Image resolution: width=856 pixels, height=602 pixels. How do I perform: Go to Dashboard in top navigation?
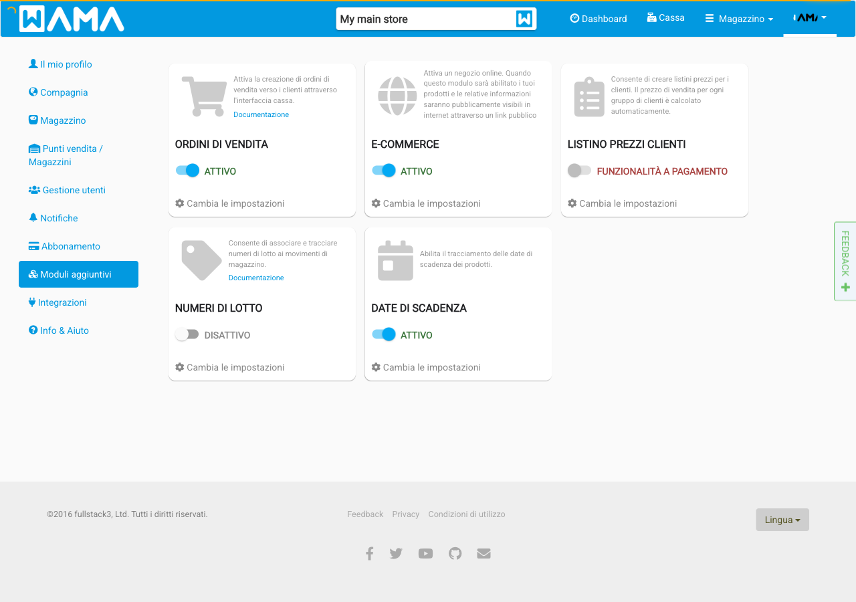(x=599, y=19)
